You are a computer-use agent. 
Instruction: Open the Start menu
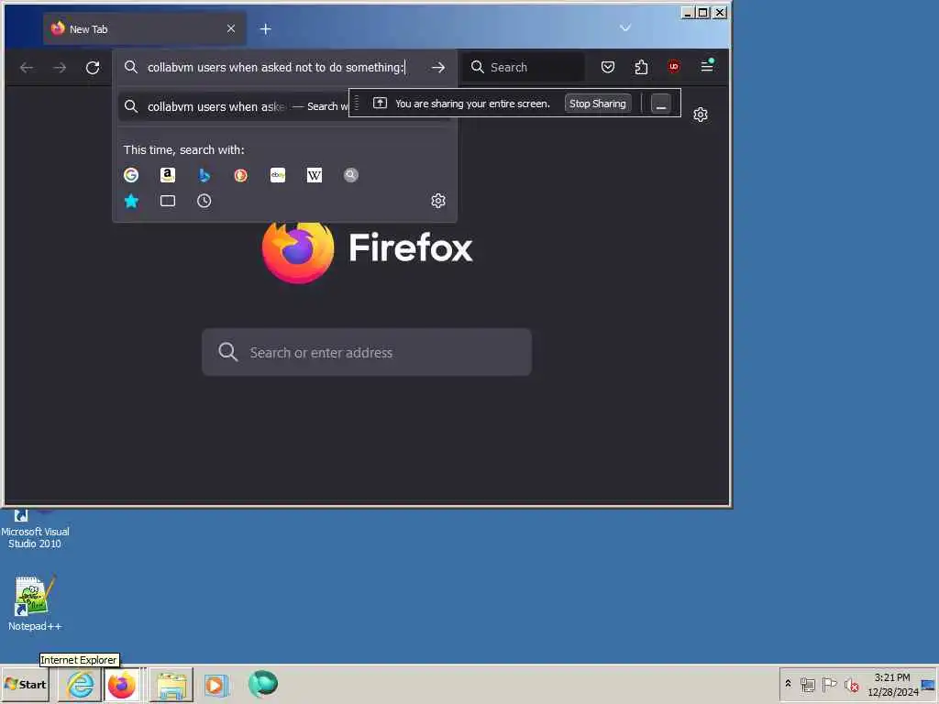point(25,684)
